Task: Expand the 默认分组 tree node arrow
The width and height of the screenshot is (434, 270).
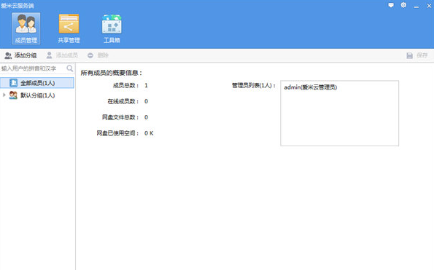Action: (4, 95)
